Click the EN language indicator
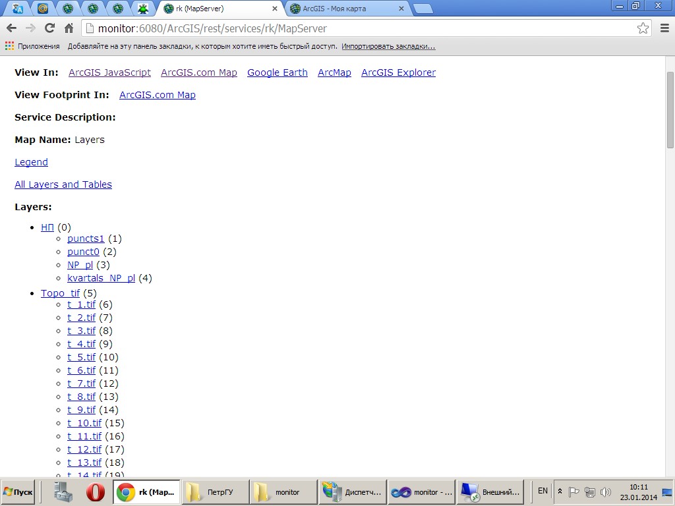This screenshot has height=506, width=675. (x=543, y=491)
